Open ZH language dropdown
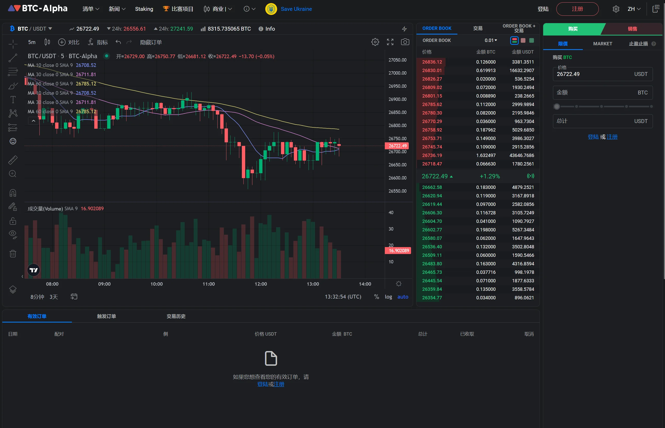The height and width of the screenshot is (428, 665). click(x=634, y=9)
